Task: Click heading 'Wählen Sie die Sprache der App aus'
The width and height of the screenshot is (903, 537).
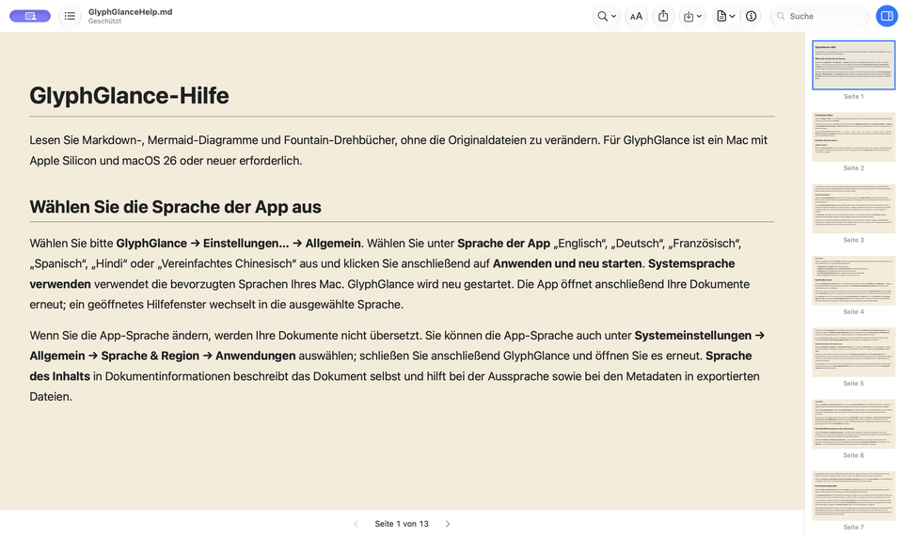Action: point(175,207)
